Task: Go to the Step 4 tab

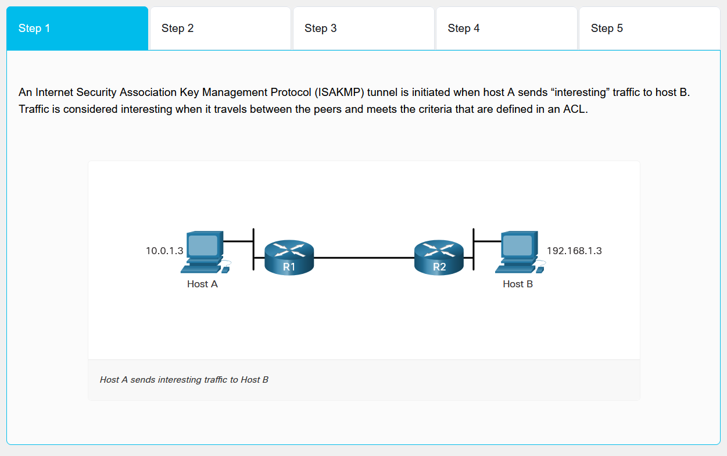Action: pos(506,28)
